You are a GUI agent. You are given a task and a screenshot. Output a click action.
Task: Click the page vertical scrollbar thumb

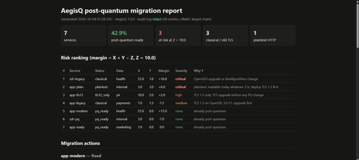point(357,25)
